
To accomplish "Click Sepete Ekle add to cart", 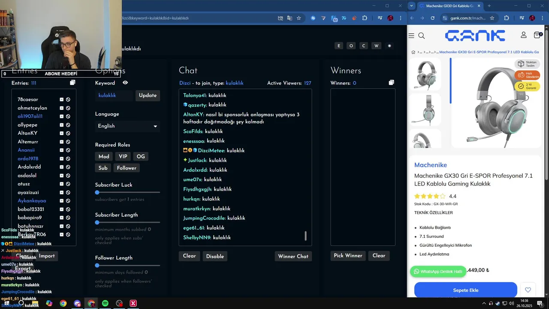I will tap(465, 290).
